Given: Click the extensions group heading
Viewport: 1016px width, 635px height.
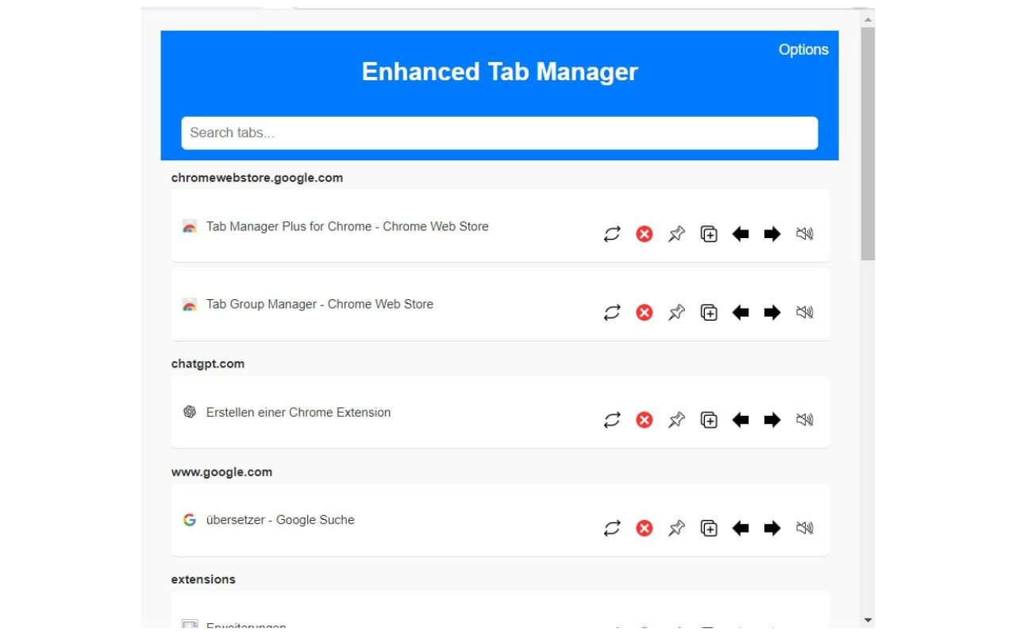Looking at the screenshot, I should [203, 579].
